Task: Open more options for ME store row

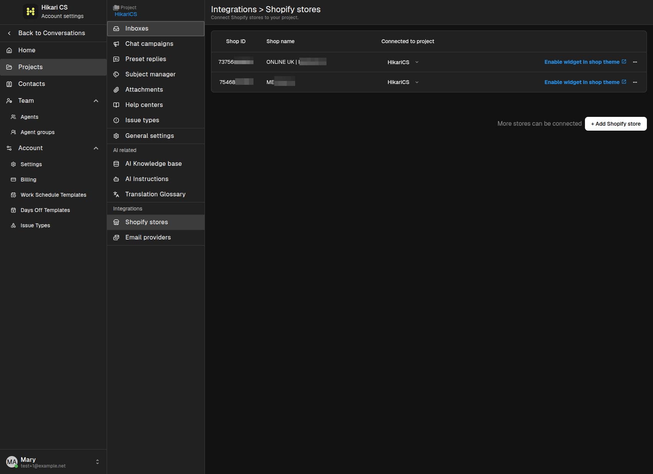Action: click(x=635, y=82)
